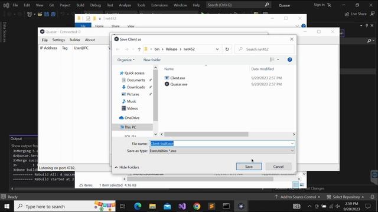Open Pictures in navigation pane

(x=133, y=94)
